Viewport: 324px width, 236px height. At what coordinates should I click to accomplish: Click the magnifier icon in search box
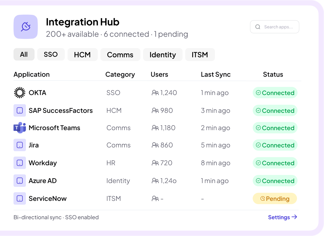click(258, 27)
